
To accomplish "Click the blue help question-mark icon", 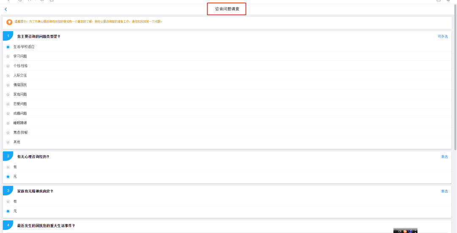I will [410, 231].
